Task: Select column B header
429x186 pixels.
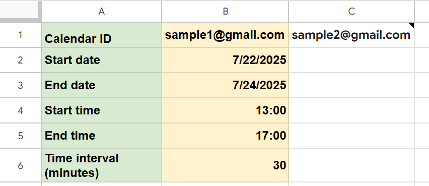Action: click(x=225, y=11)
